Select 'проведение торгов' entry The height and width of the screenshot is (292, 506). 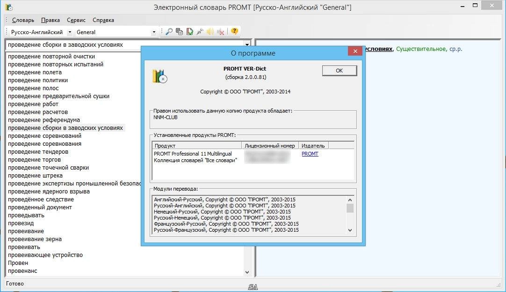point(34,160)
